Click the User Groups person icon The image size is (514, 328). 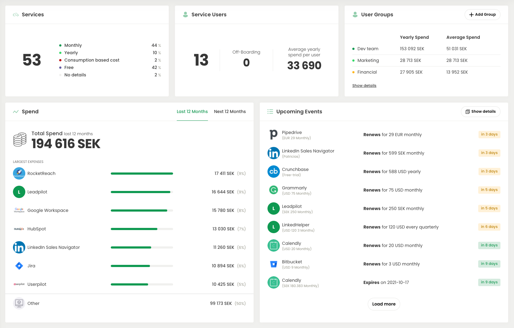tap(355, 14)
